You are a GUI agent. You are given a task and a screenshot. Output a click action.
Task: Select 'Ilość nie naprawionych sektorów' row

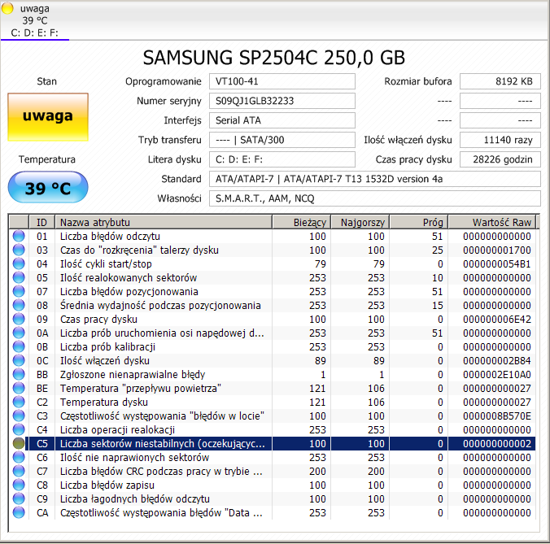(x=273, y=458)
